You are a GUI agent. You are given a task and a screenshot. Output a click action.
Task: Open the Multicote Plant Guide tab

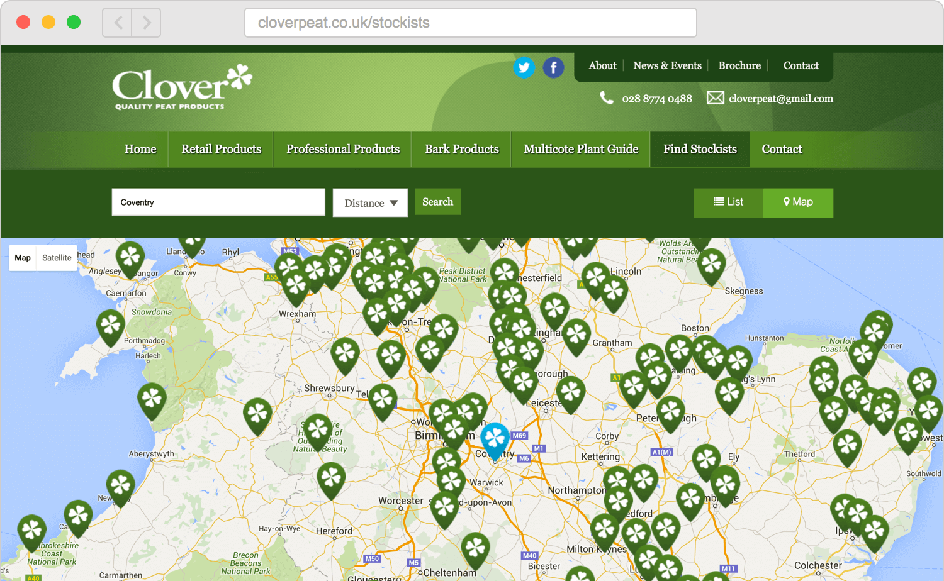click(x=580, y=149)
